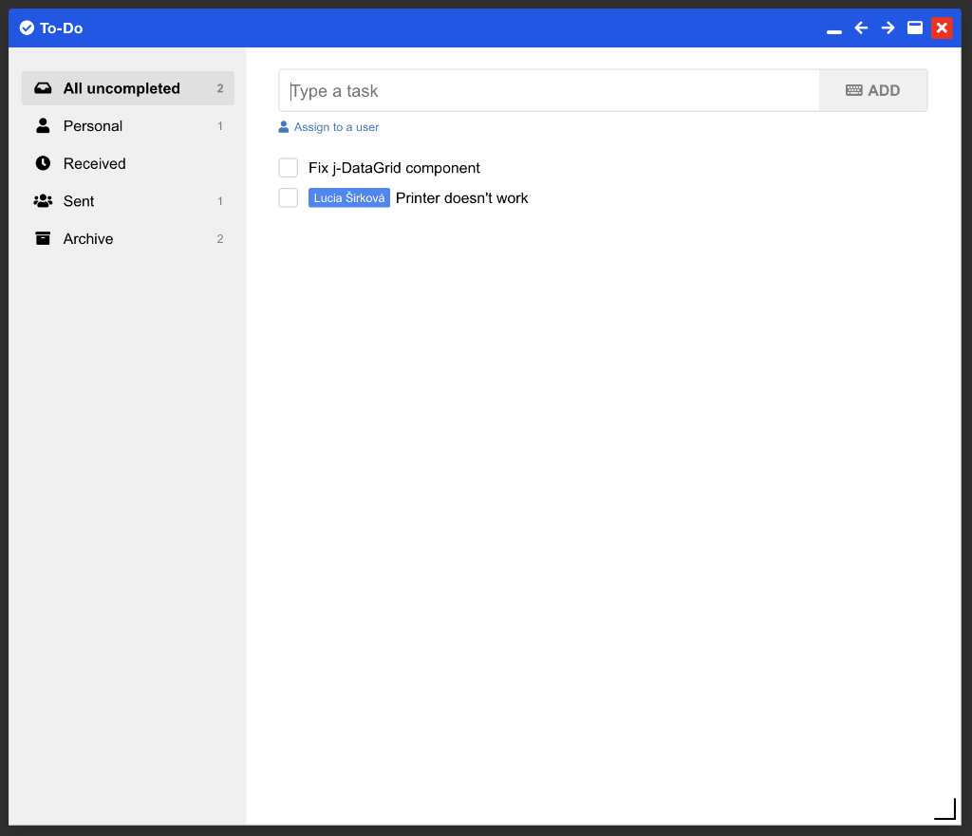Click the person icon next to Personal
Viewport: 972px width, 836px height.
pyautogui.click(x=44, y=125)
